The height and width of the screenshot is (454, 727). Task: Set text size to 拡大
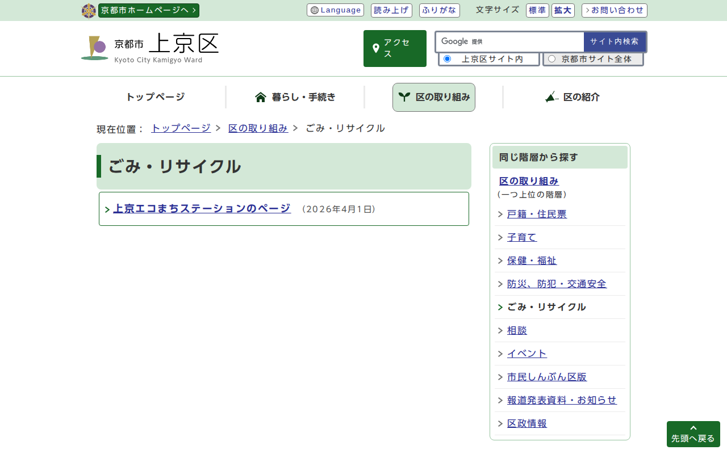pos(562,10)
